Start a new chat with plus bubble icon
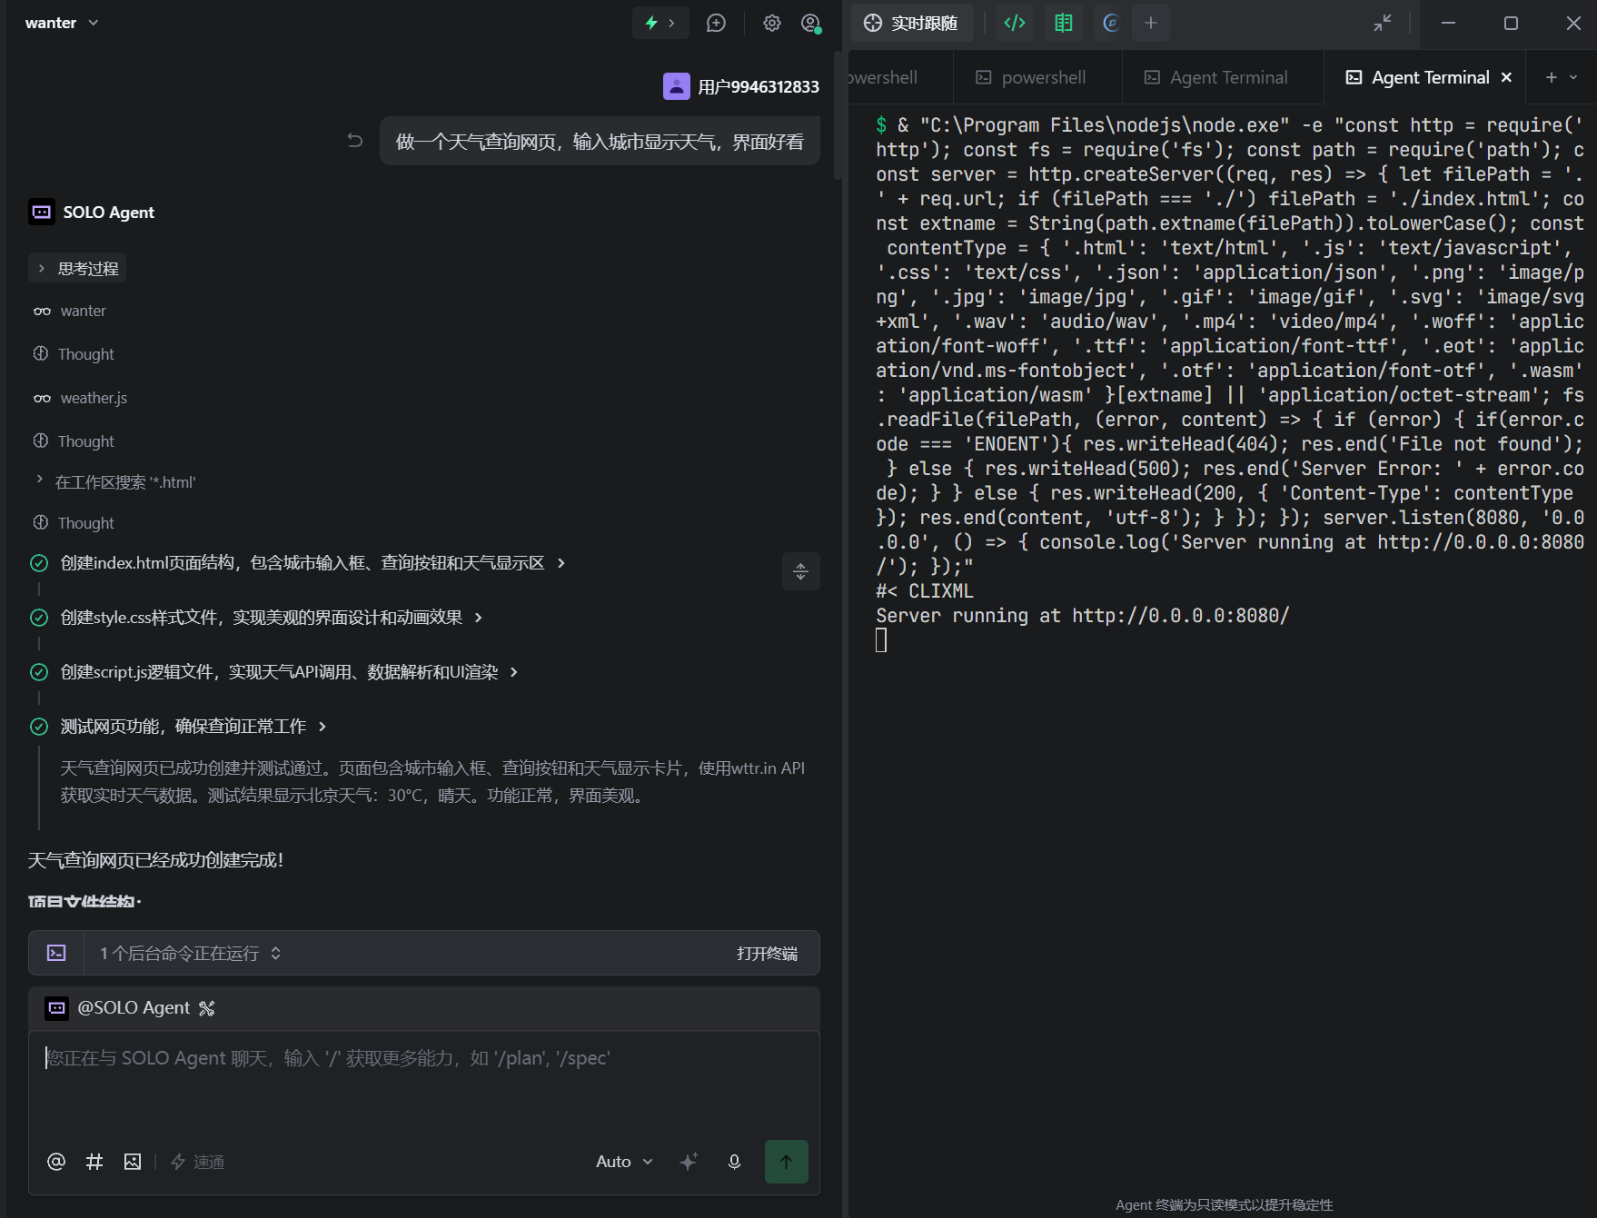 pyautogui.click(x=717, y=23)
